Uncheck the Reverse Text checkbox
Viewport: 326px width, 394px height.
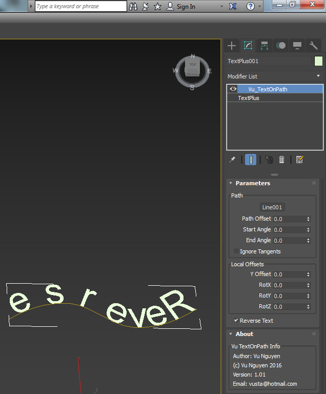coord(236,320)
